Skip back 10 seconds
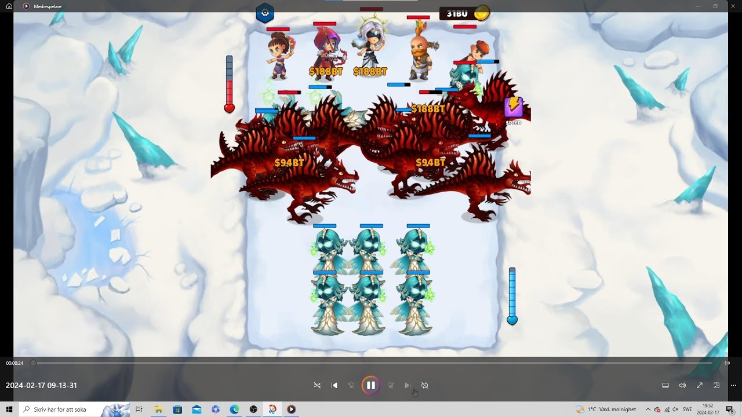 click(351, 385)
